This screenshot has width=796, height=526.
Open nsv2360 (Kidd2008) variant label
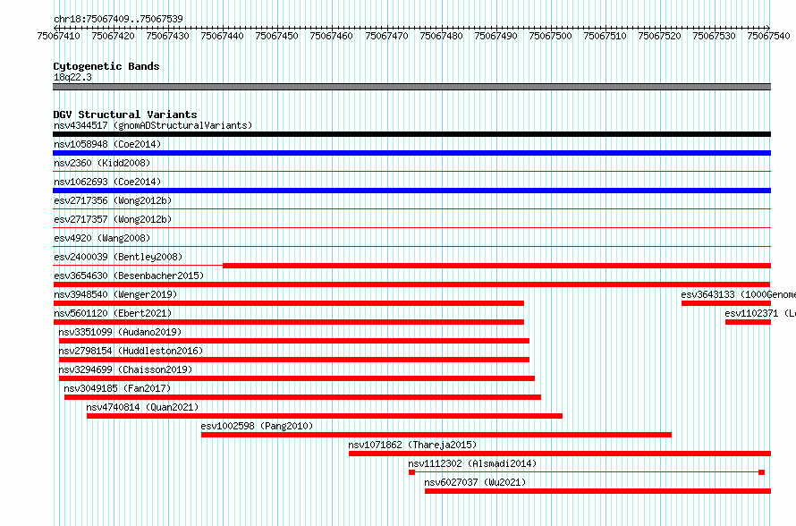(102, 163)
